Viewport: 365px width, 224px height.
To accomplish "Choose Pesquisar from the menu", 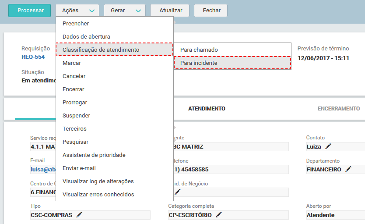I will [x=115, y=142].
